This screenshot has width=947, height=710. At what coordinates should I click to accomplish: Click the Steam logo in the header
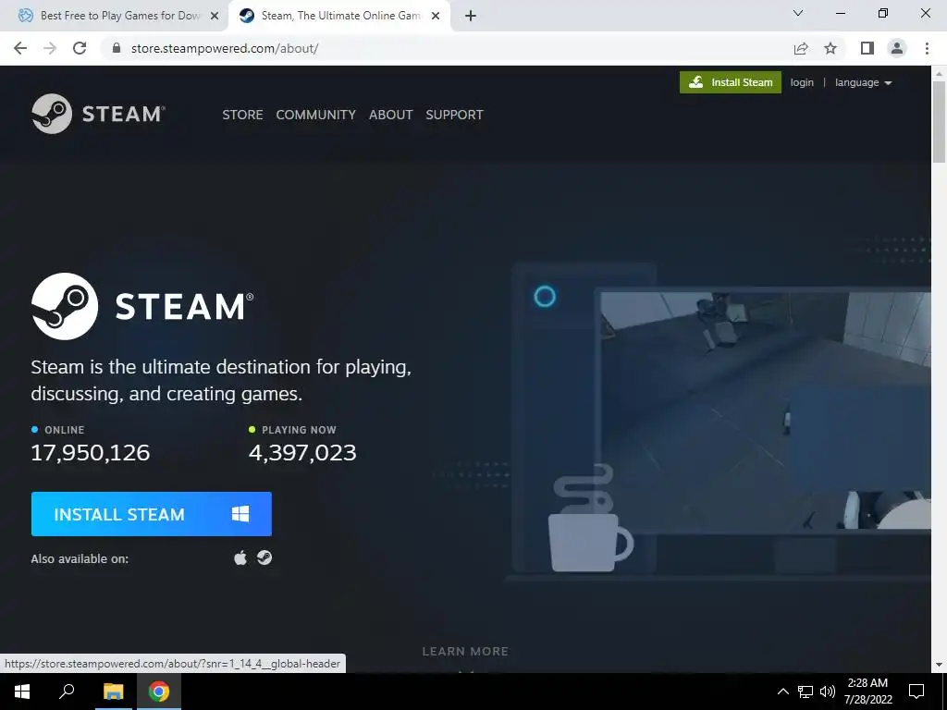tap(98, 114)
